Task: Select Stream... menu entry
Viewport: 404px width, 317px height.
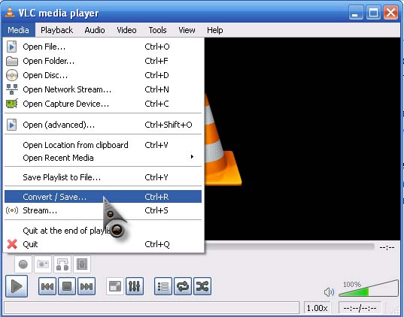Action: point(103,210)
